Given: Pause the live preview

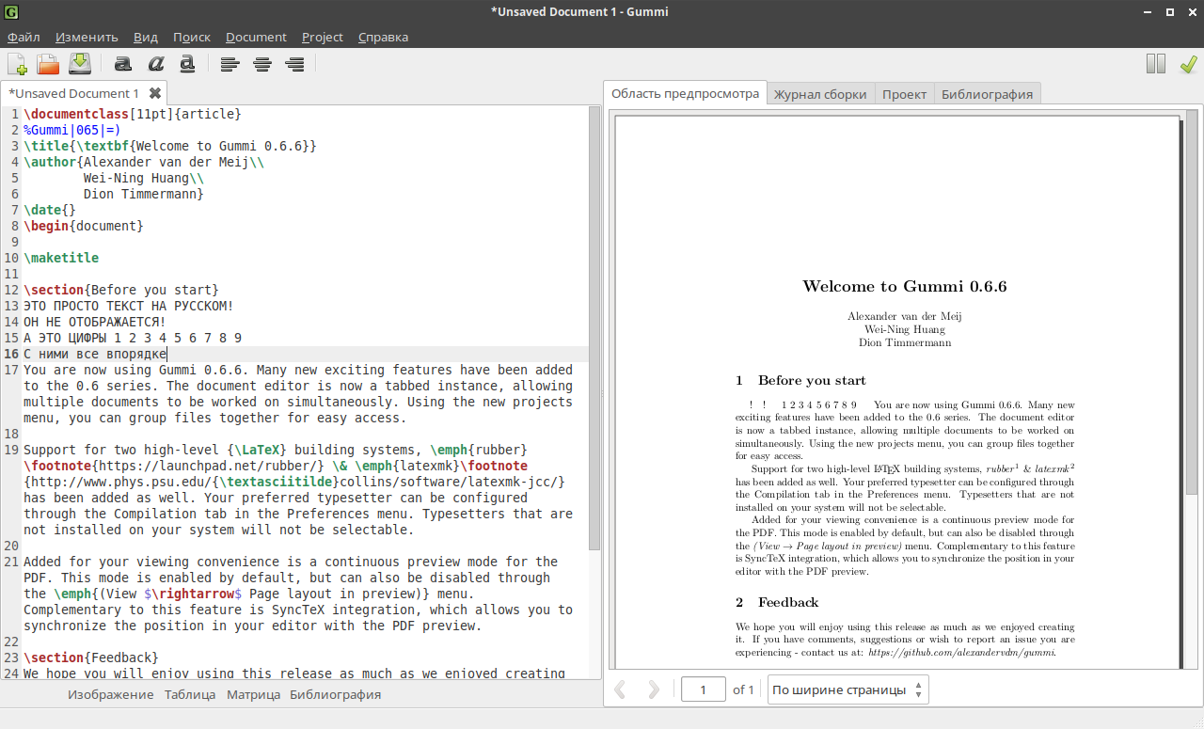Looking at the screenshot, I should pyautogui.click(x=1156, y=64).
